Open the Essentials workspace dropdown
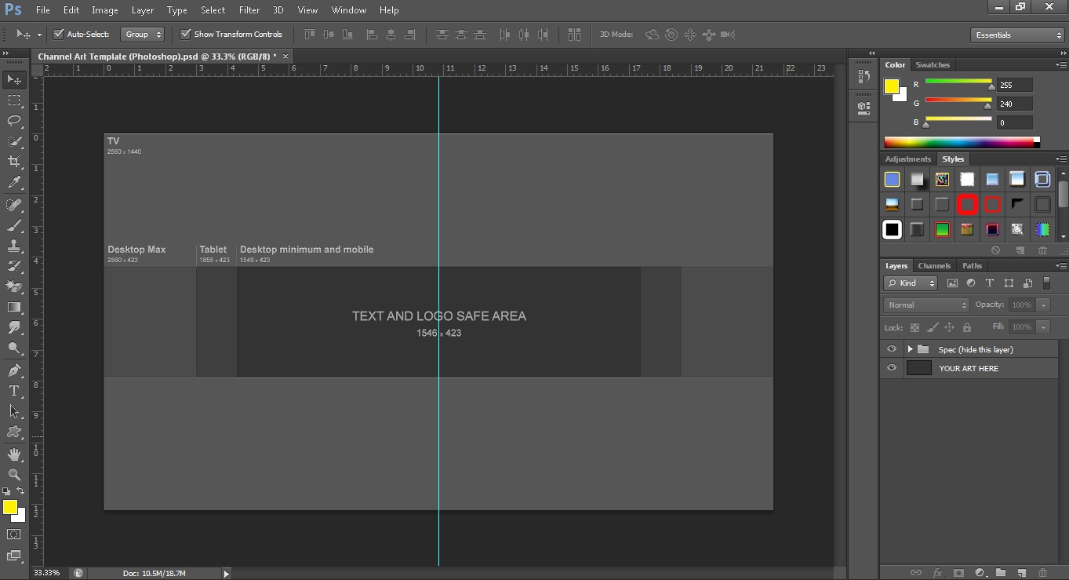 (x=1016, y=35)
